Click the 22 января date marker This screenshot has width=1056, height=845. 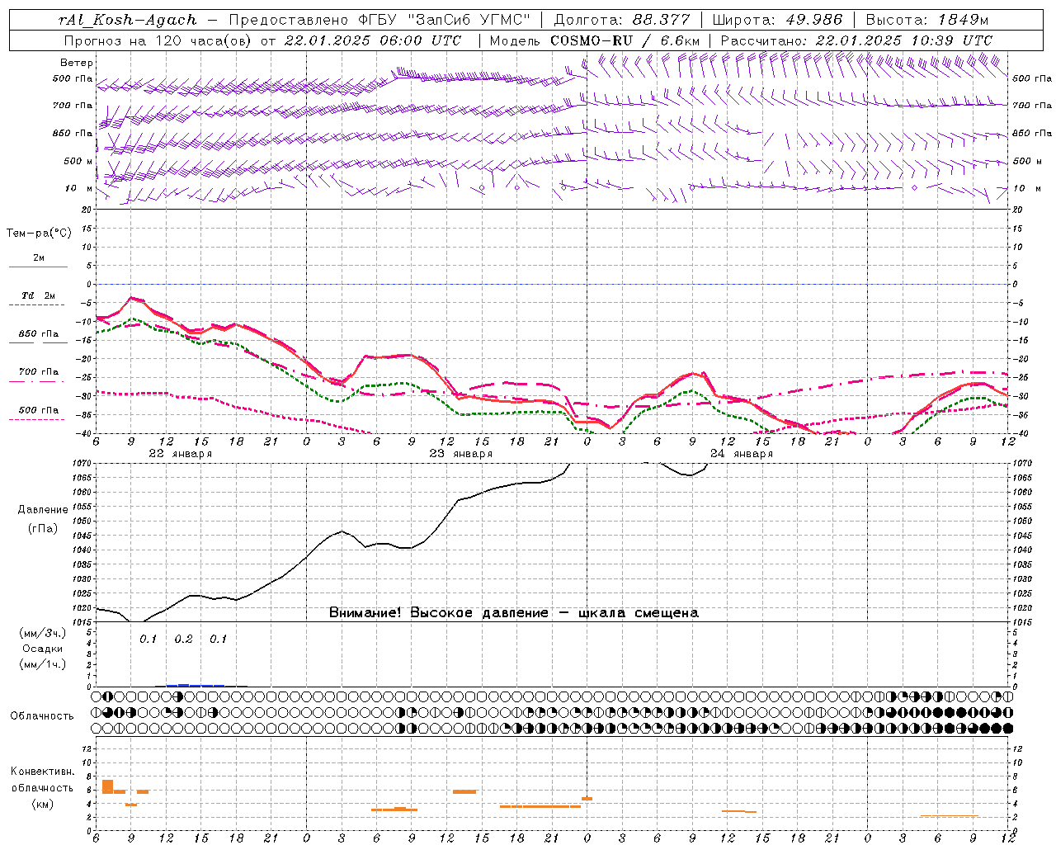(x=180, y=454)
